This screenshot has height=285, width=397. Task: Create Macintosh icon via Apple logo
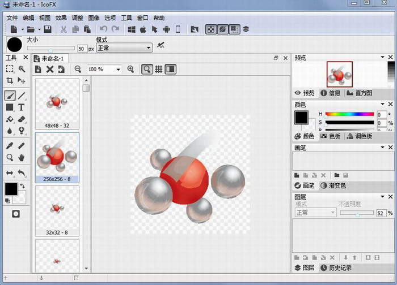tap(143, 29)
